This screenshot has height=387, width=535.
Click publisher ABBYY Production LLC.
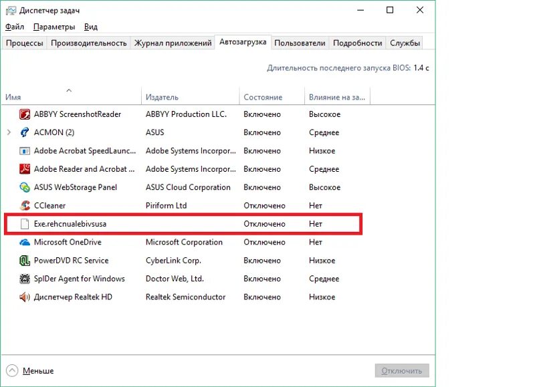[186, 114]
